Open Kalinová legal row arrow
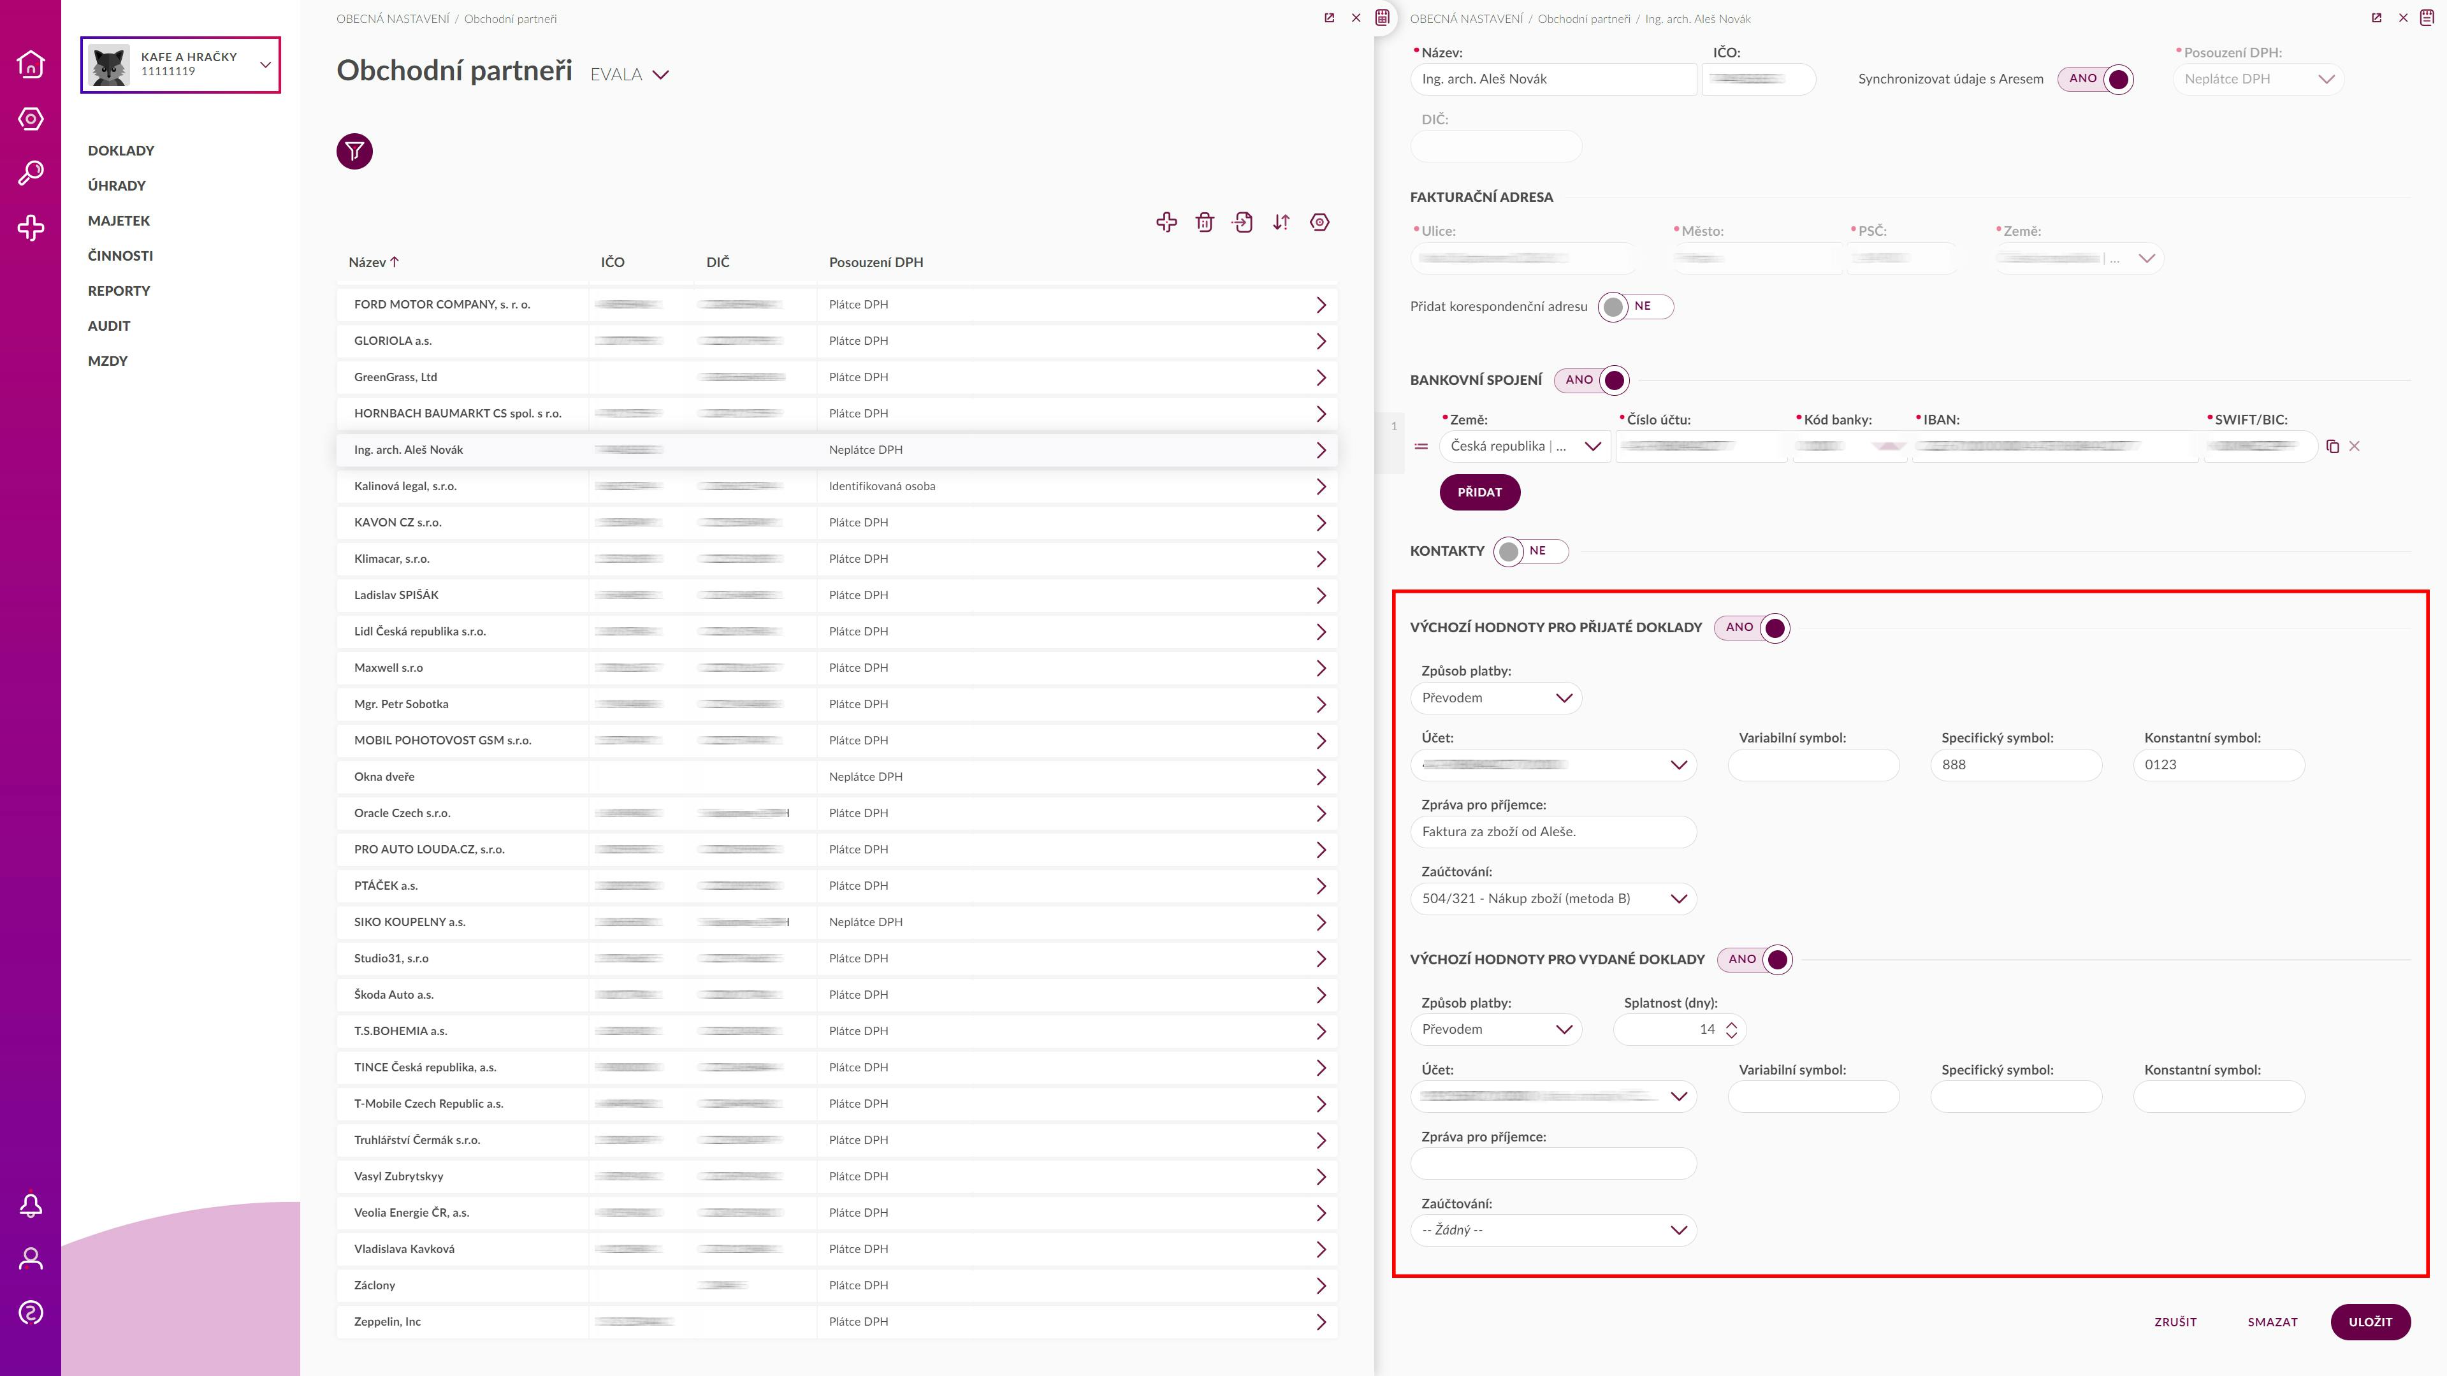Screen dimensions: 2447x1376 pos(1321,486)
